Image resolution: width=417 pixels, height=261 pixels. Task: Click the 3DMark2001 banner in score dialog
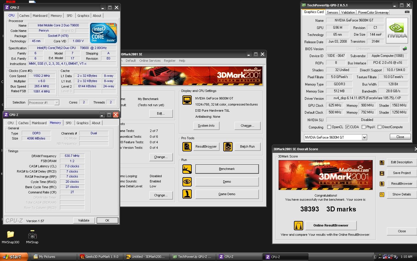point(325,175)
